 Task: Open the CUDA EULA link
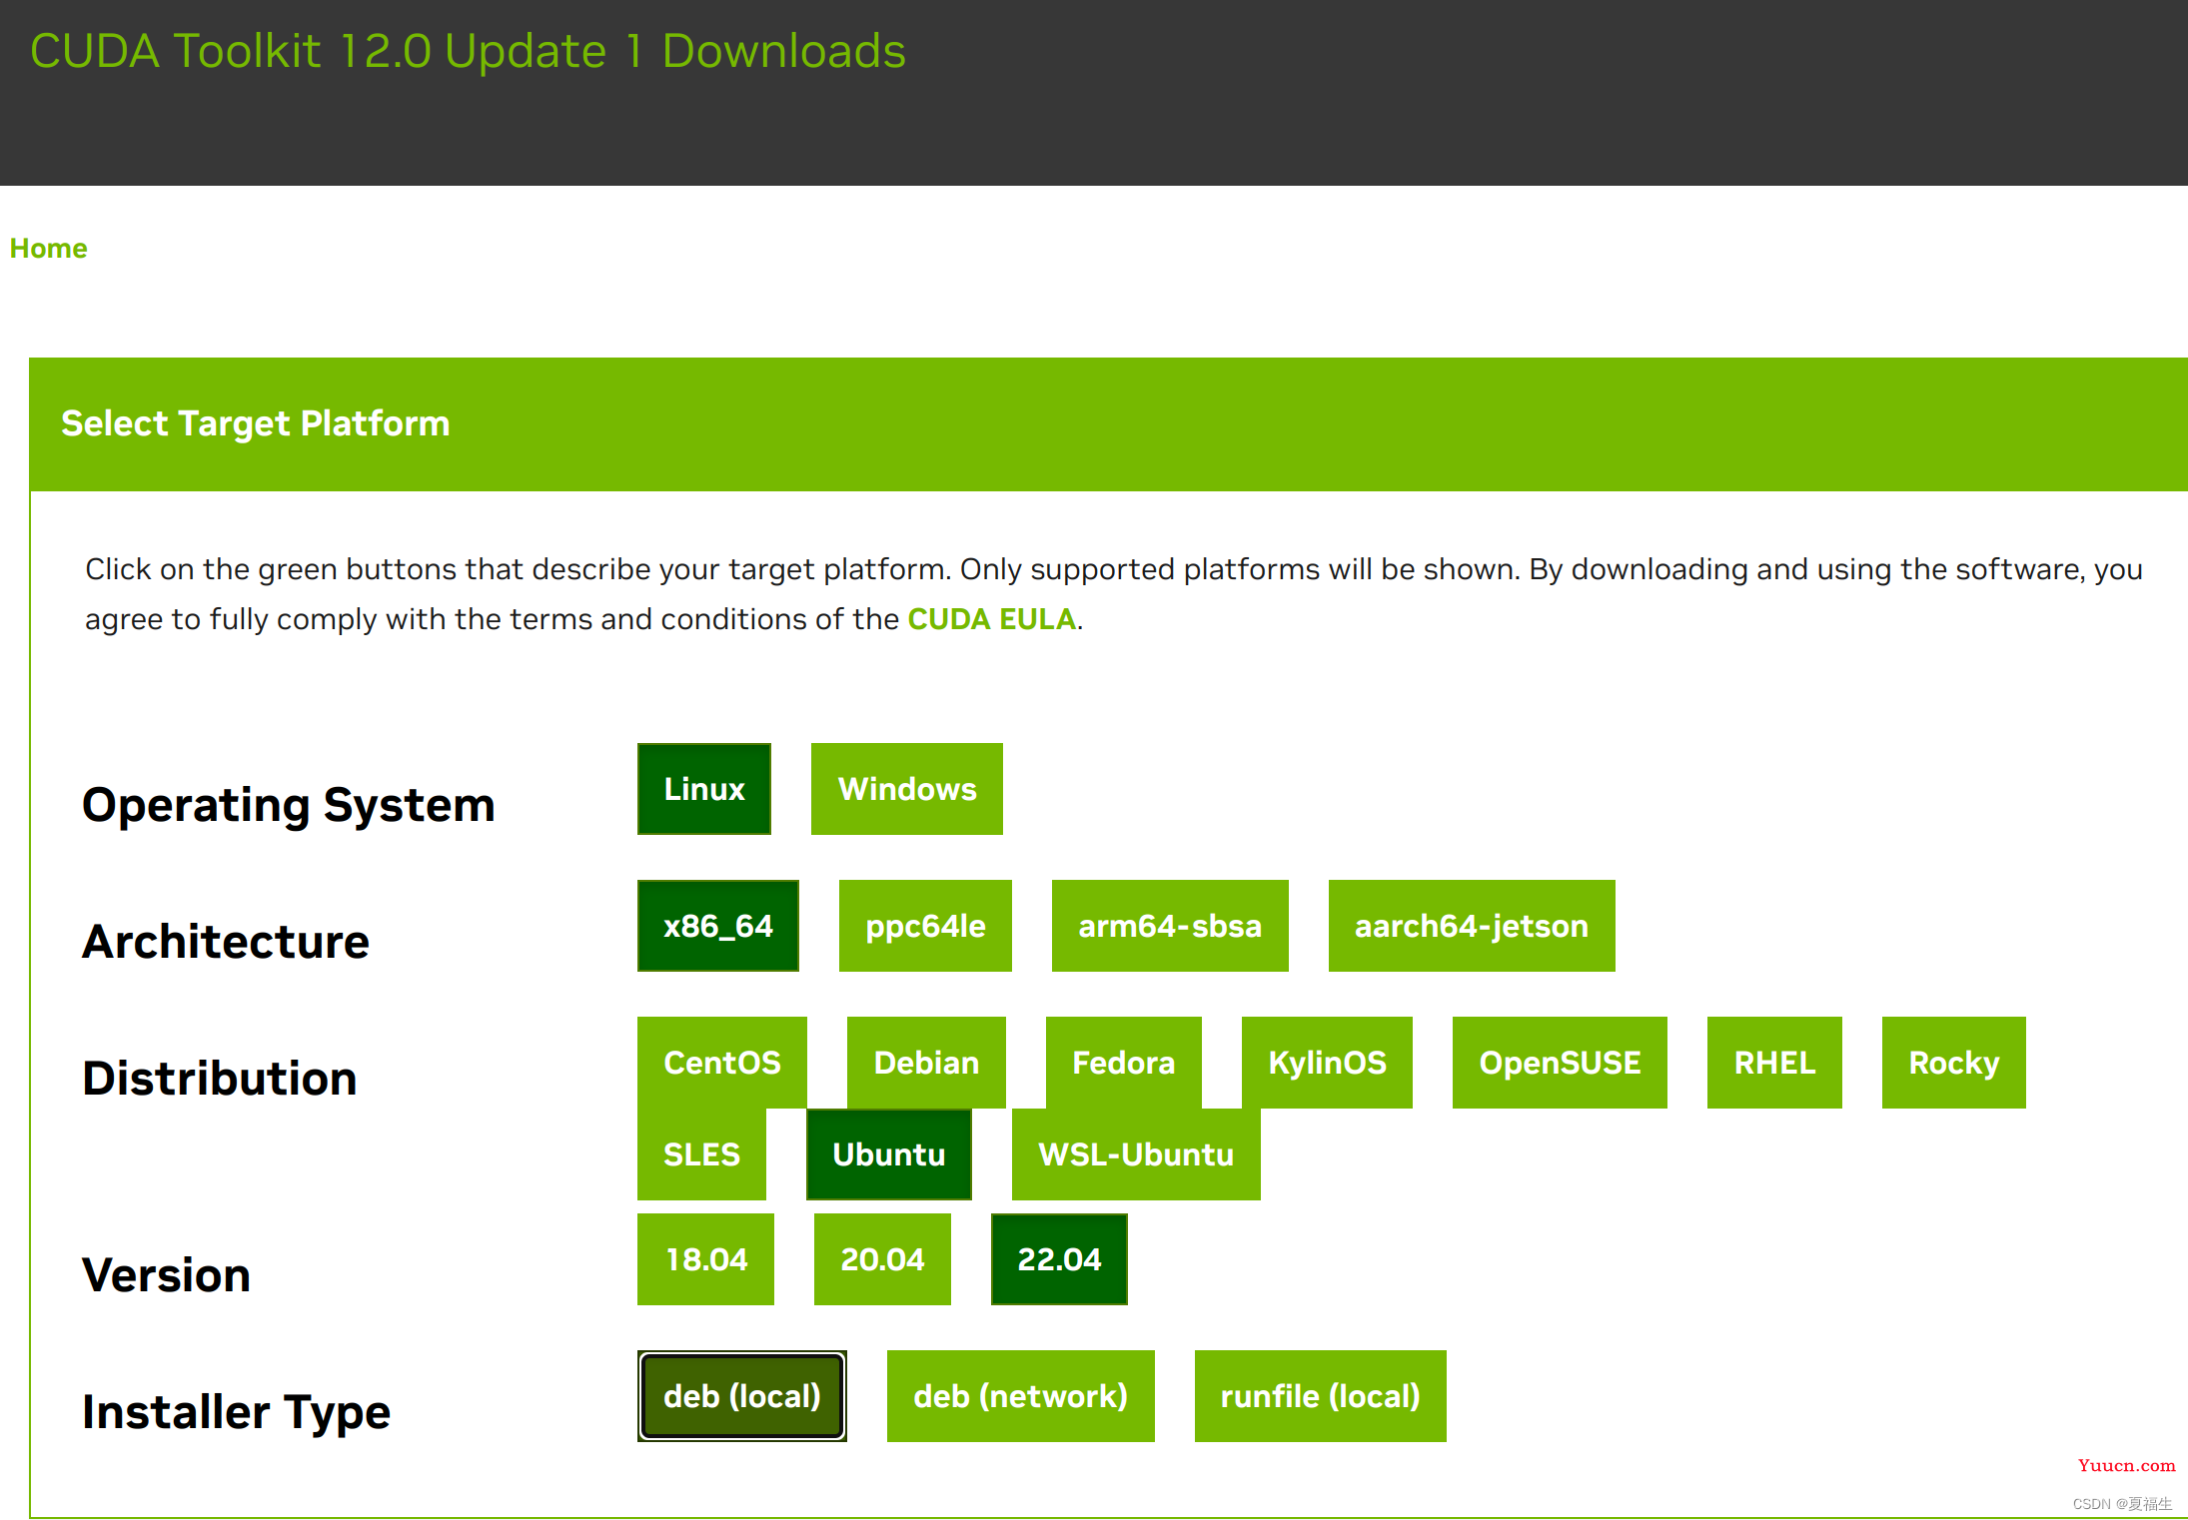pos(991,619)
